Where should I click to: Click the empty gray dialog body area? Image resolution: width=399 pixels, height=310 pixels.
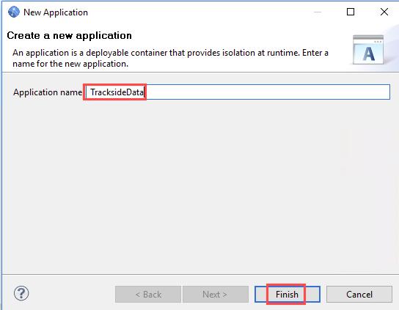tap(199, 187)
